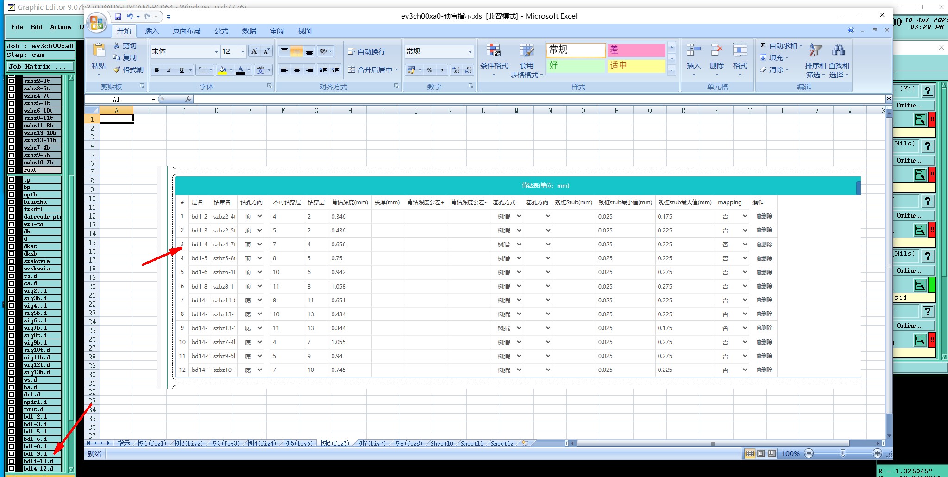
Task: Click zoom in plus button
Action: [x=877, y=453]
